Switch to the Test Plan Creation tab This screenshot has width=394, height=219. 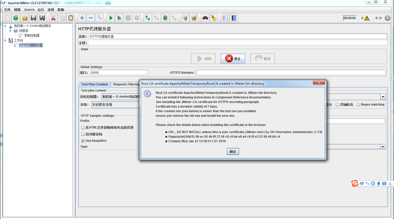pos(95,84)
